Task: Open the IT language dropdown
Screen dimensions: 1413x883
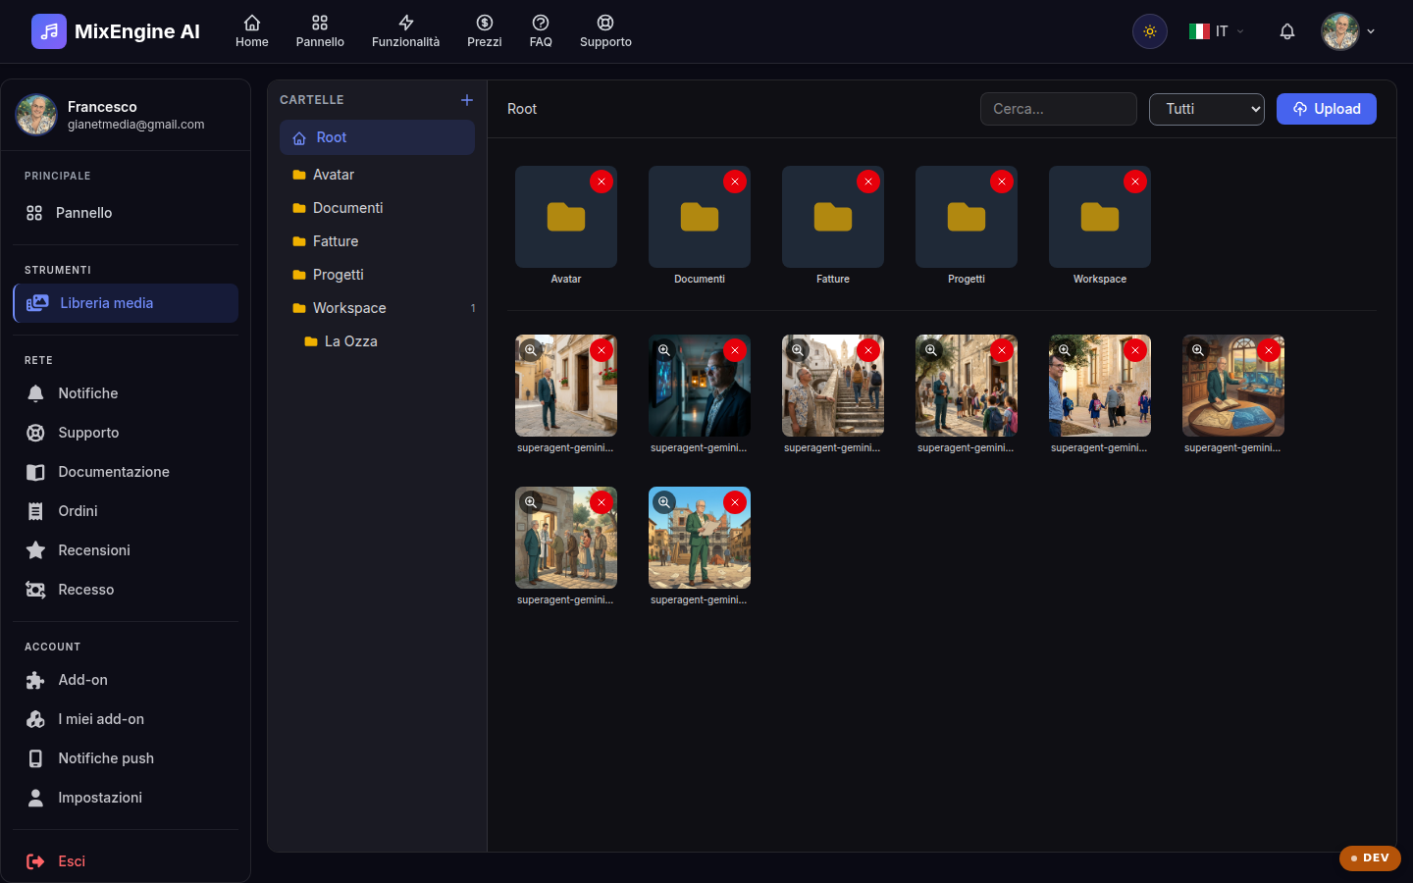Action: [x=1217, y=31]
